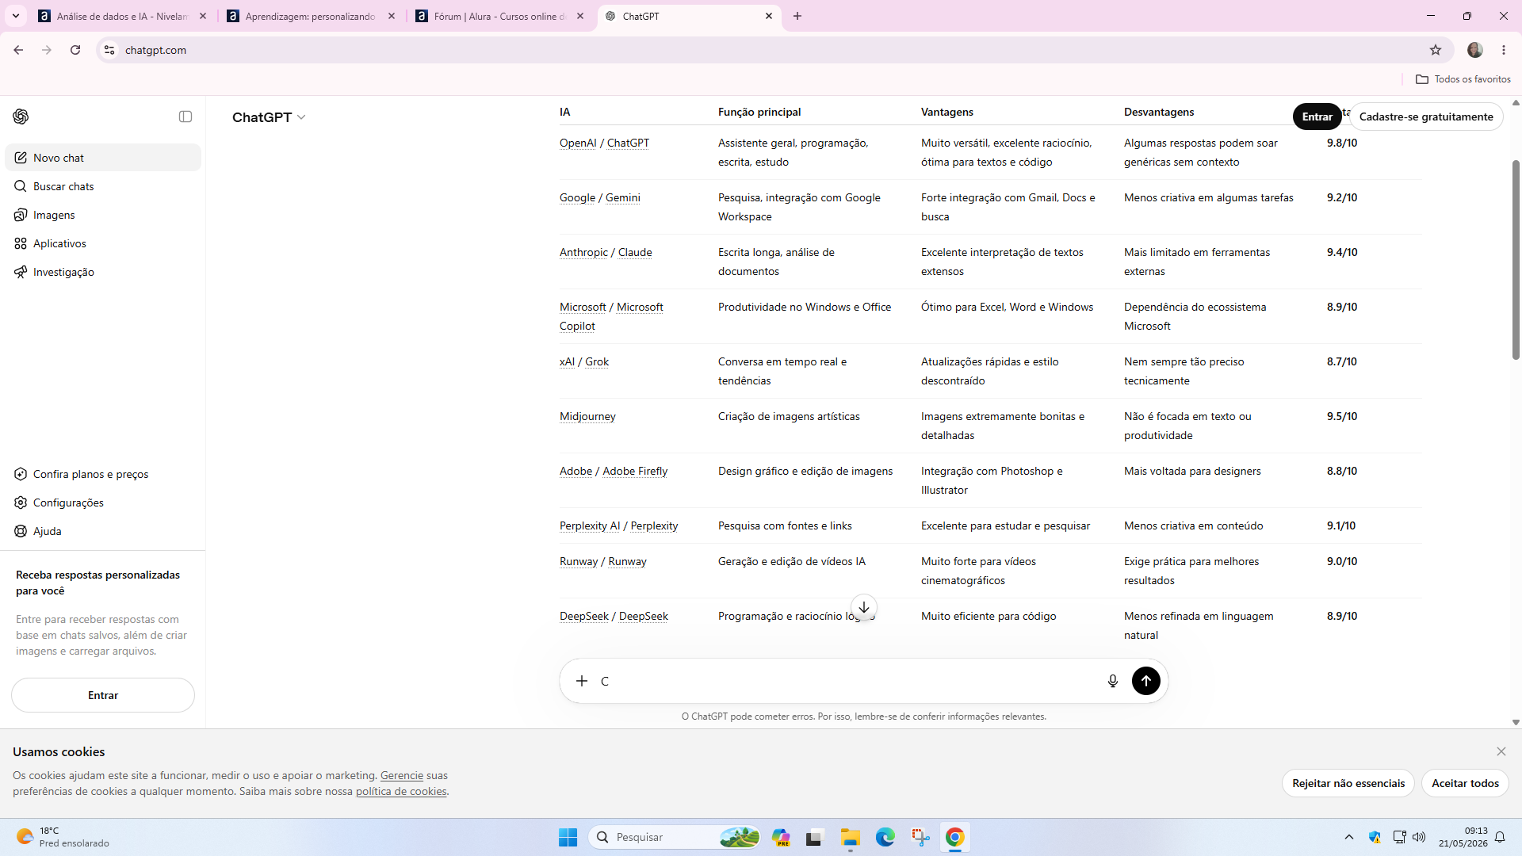Open the Adobe Firefly link
This screenshot has height=856, width=1522.
tap(635, 471)
